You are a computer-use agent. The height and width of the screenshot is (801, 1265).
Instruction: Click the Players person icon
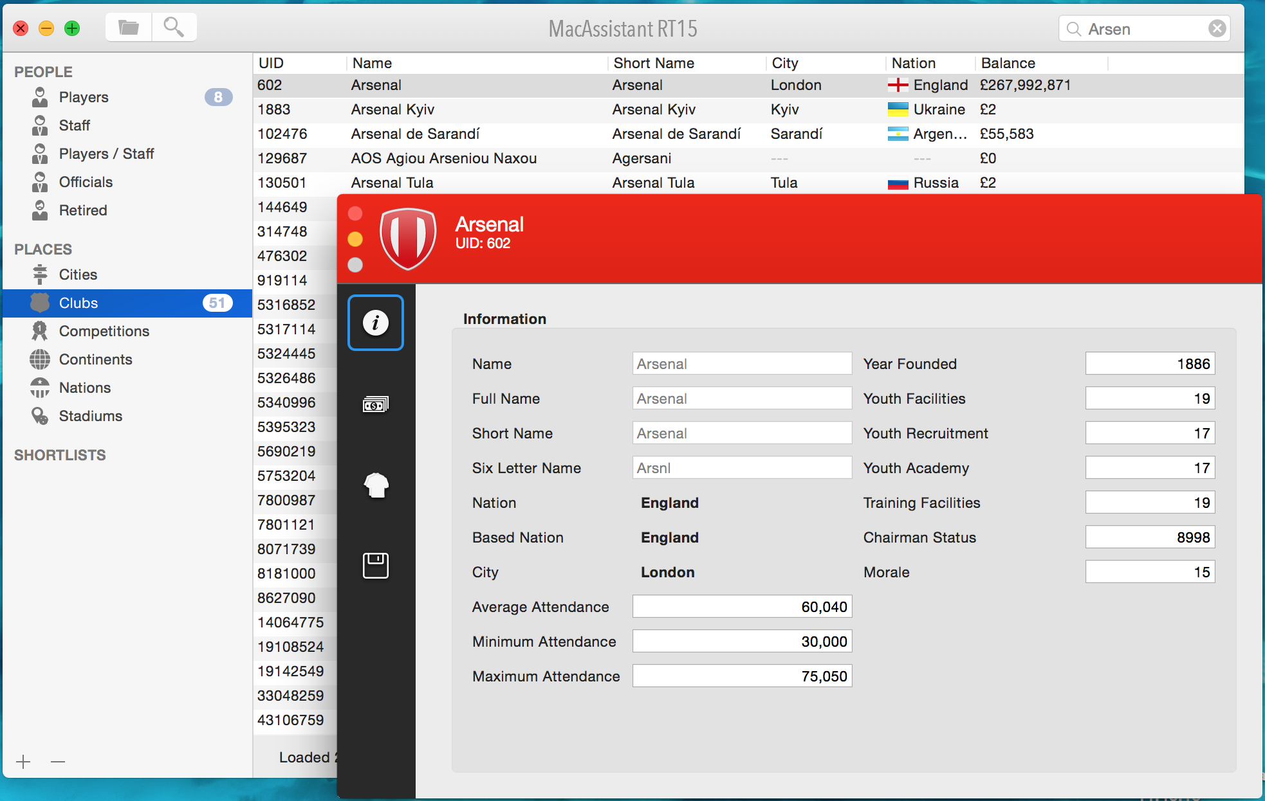(x=40, y=97)
